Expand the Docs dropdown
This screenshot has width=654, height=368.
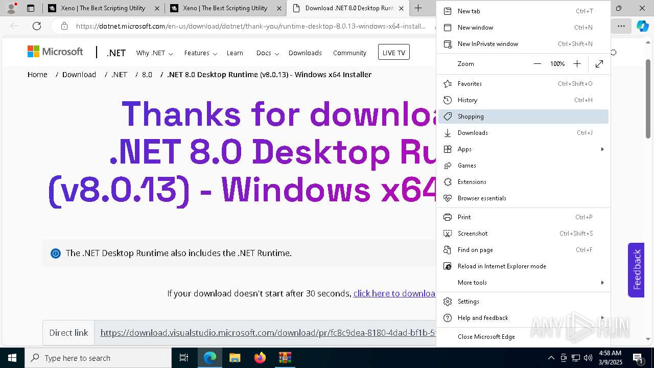pos(268,53)
